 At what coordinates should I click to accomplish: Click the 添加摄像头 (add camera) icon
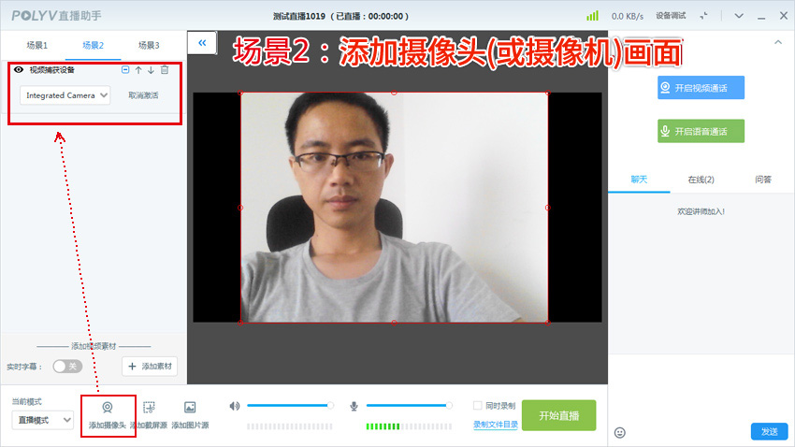[108, 409]
